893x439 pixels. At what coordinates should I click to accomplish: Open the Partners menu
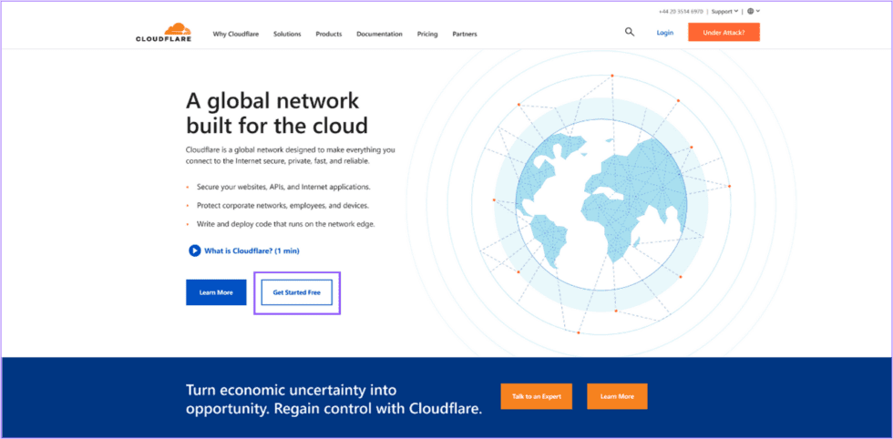pos(465,34)
